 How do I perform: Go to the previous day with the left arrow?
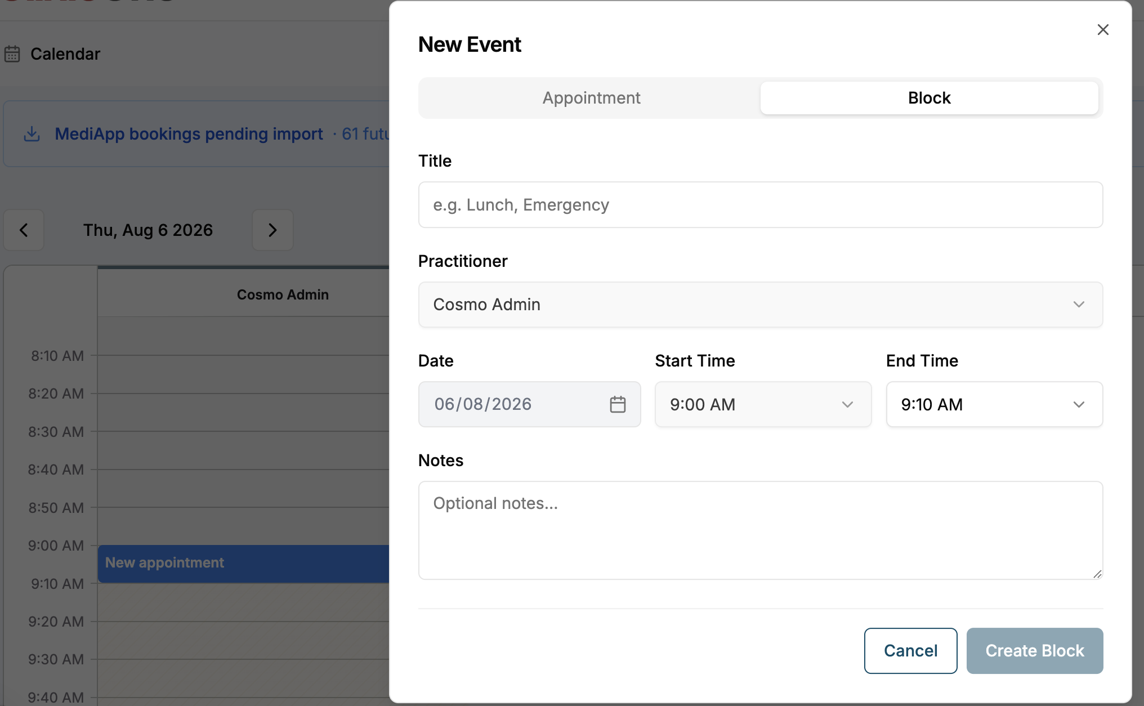click(24, 230)
